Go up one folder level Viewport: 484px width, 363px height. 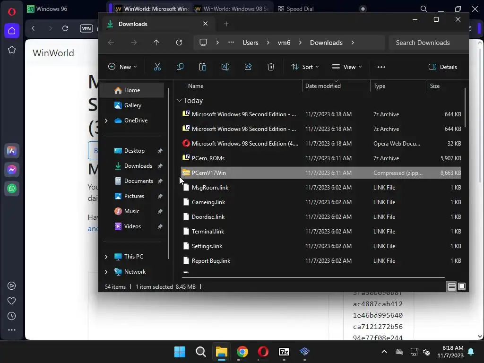[x=156, y=43]
